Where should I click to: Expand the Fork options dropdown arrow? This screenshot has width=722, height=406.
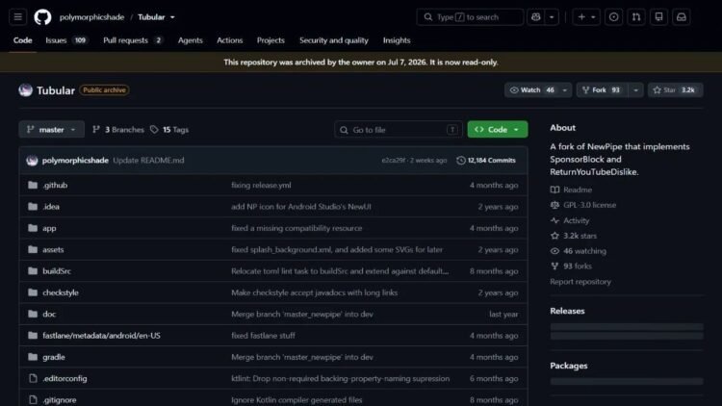[x=636, y=90]
